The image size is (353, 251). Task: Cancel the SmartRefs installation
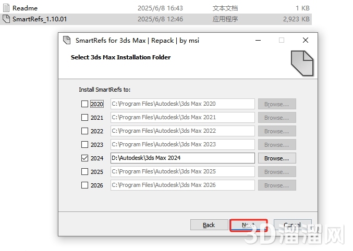(x=293, y=224)
